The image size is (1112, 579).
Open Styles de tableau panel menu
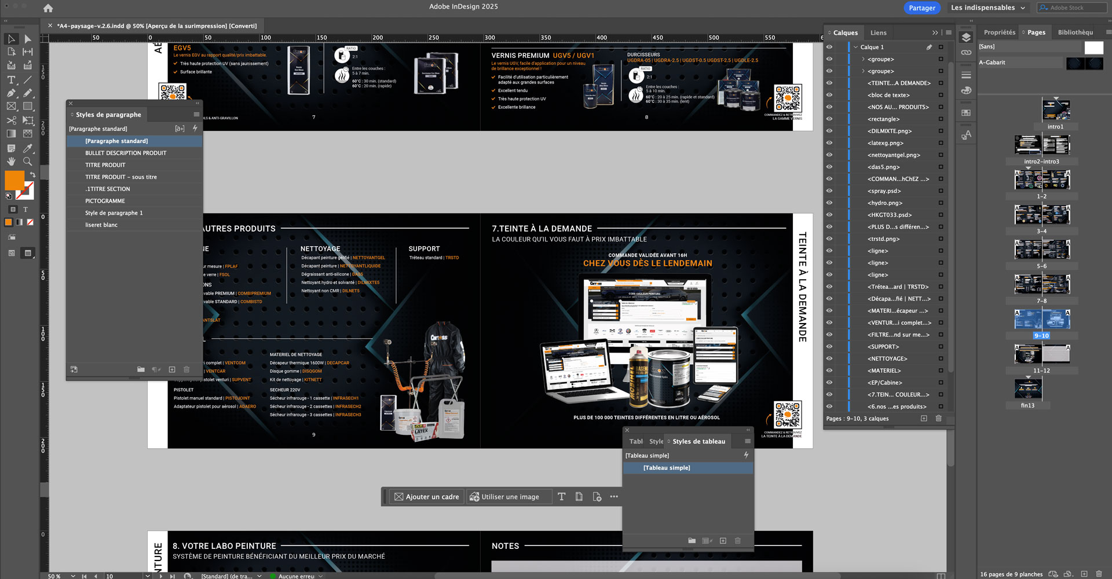click(x=748, y=441)
